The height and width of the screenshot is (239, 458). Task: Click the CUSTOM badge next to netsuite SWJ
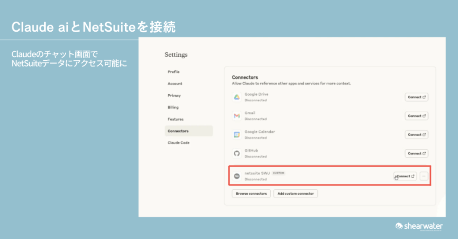tap(278, 173)
